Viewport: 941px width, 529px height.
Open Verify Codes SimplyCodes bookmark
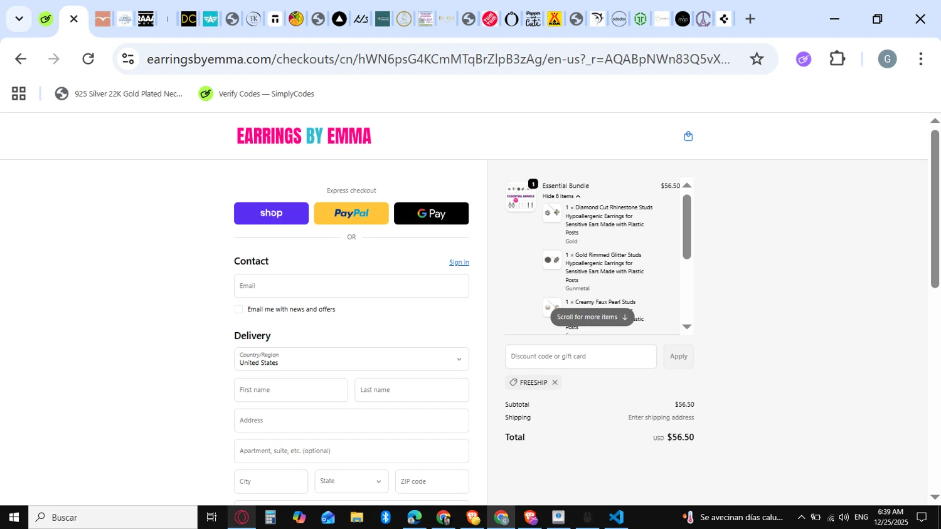257,93
